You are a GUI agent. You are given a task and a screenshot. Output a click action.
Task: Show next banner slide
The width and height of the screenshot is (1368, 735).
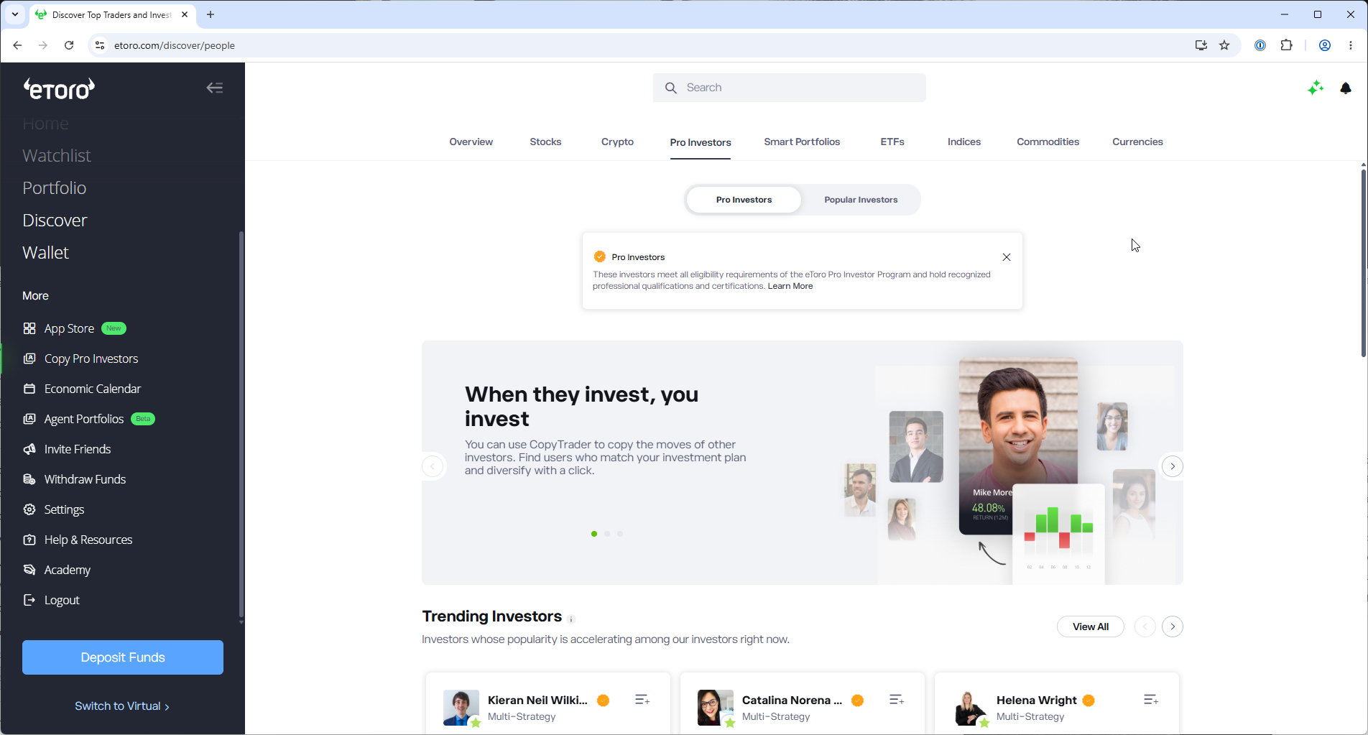1173,466
